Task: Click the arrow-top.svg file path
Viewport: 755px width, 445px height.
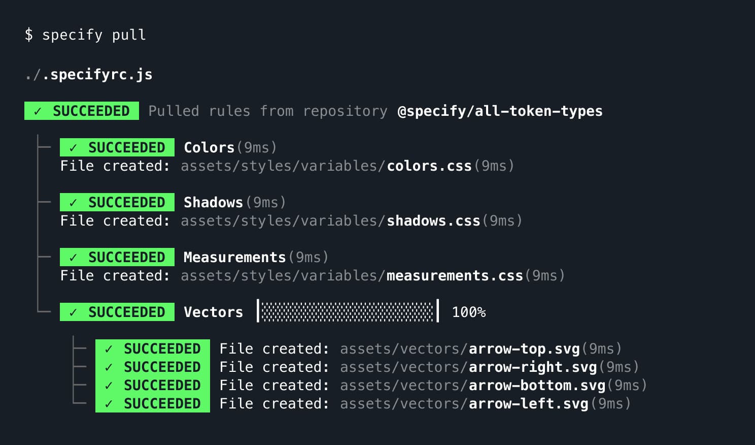Action: coord(460,349)
